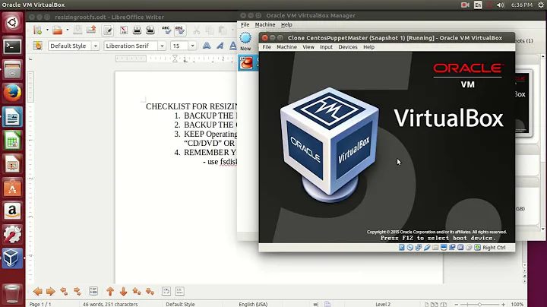Open Input menu in the running VM window
Screen dimensions: 547x307
(327, 47)
